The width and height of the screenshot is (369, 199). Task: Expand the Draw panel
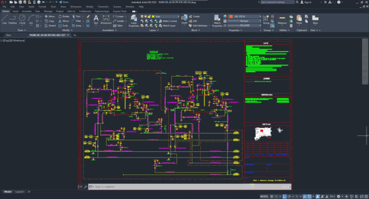click(22, 30)
